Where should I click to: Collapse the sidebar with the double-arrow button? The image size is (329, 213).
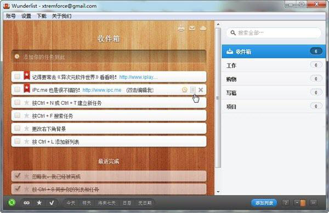[313, 203]
